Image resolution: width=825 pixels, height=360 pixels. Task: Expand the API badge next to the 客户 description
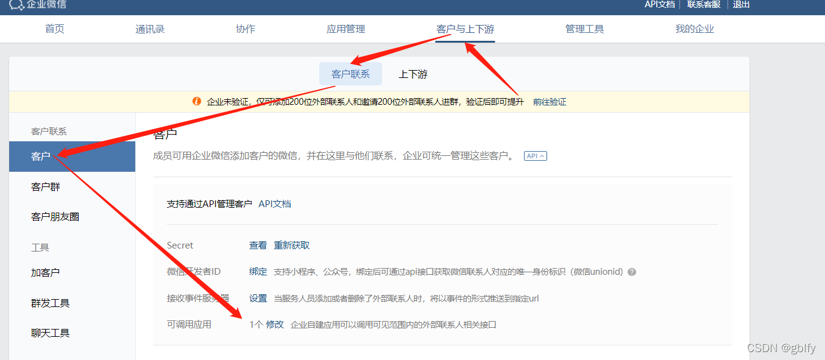click(536, 156)
